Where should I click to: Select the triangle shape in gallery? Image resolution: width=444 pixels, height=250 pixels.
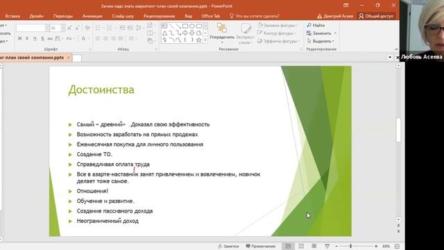pos(164,33)
